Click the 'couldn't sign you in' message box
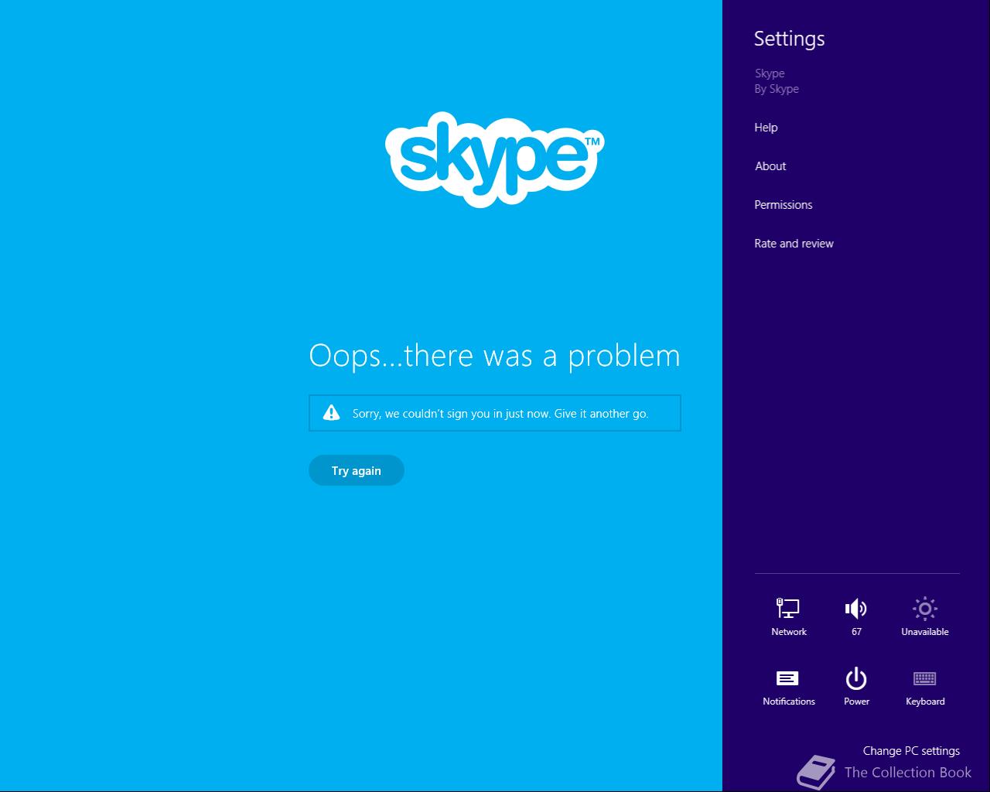 (x=495, y=413)
